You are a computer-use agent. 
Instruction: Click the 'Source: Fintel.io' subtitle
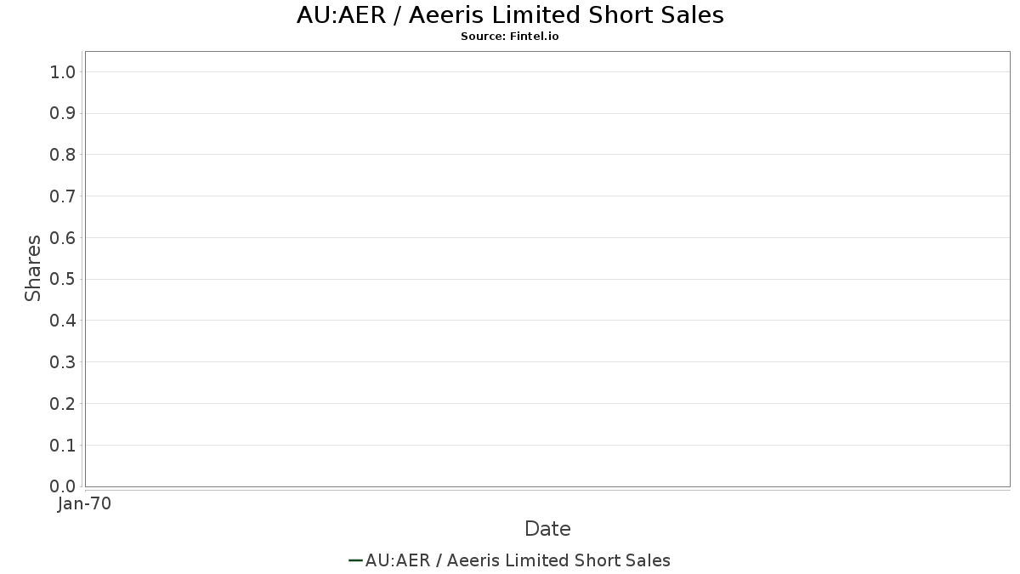(510, 37)
